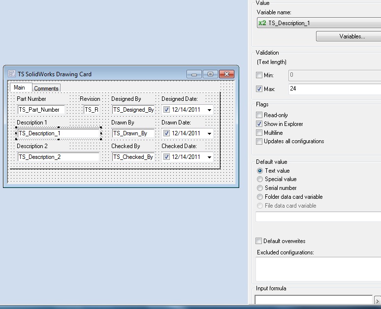Screen dimensions: 381x309
Task: Click the Designed Date: label
Action: coord(180,99)
